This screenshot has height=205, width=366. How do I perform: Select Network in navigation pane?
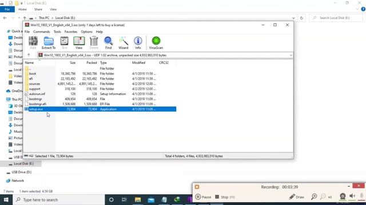tap(18, 181)
